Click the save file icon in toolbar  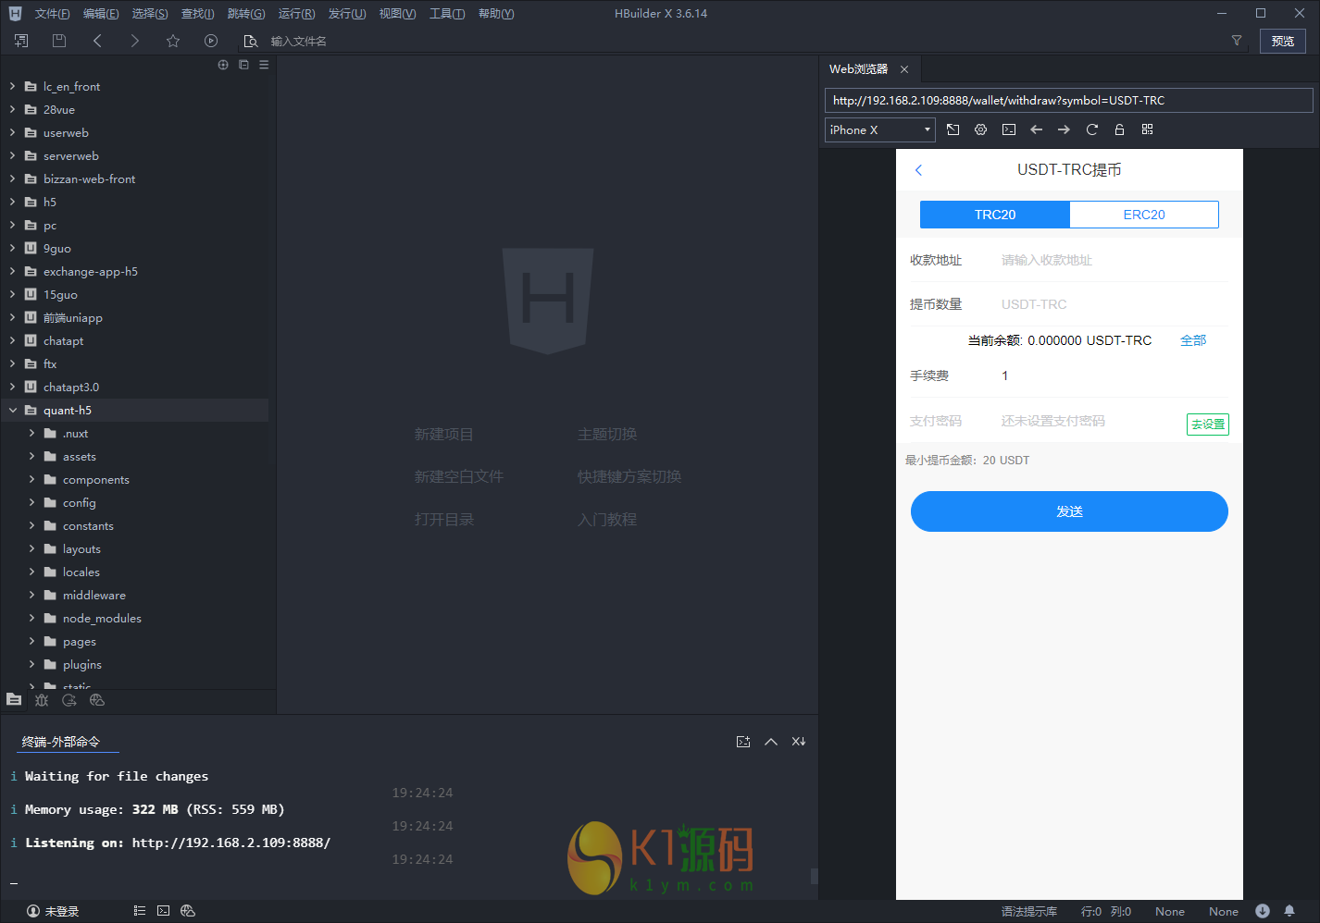(x=59, y=41)
